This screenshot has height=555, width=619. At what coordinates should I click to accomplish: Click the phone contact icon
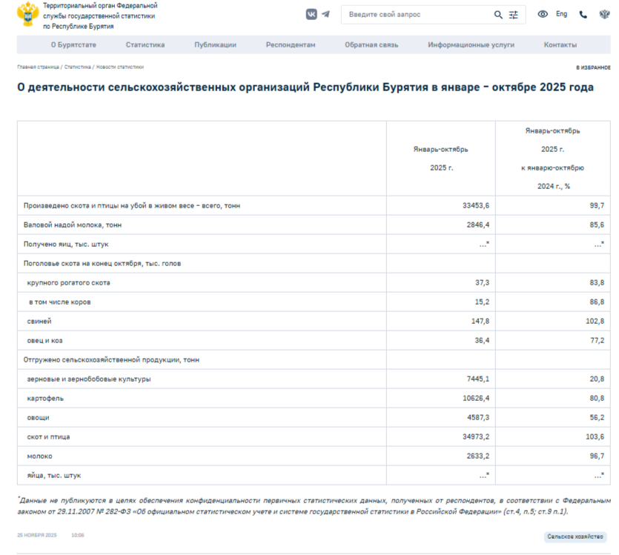point(583,14)
